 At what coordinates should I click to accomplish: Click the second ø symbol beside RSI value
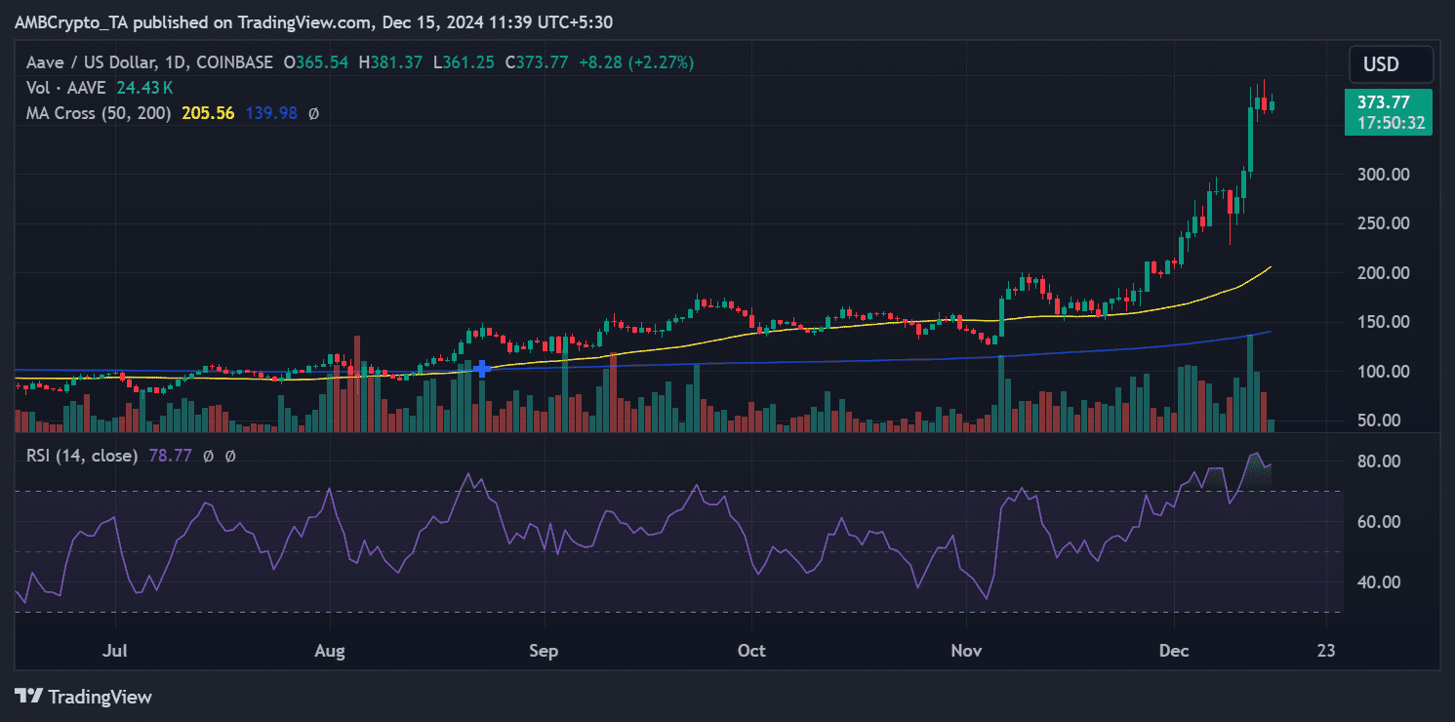coord(230,456)
